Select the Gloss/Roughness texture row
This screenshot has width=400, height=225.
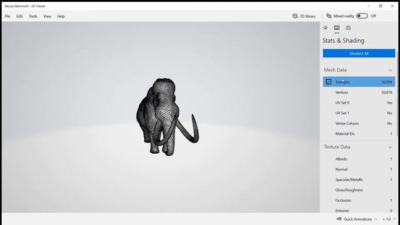pos(359,190)
